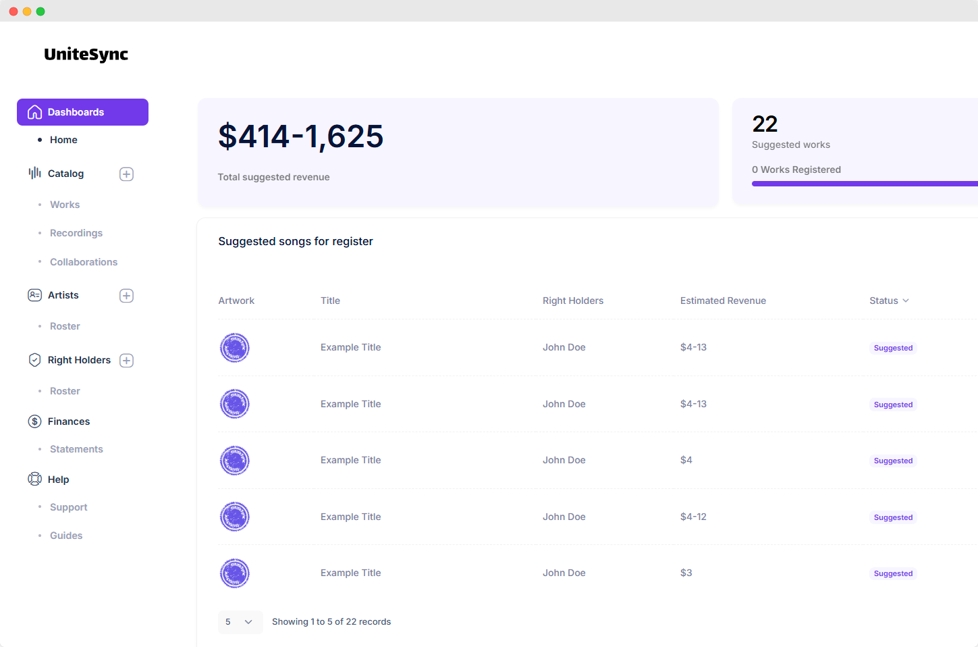Click the artwork thumbnail in the first row
Image resolution: width=978 pixels, height=647 pixels.
(x=234, y=348)
